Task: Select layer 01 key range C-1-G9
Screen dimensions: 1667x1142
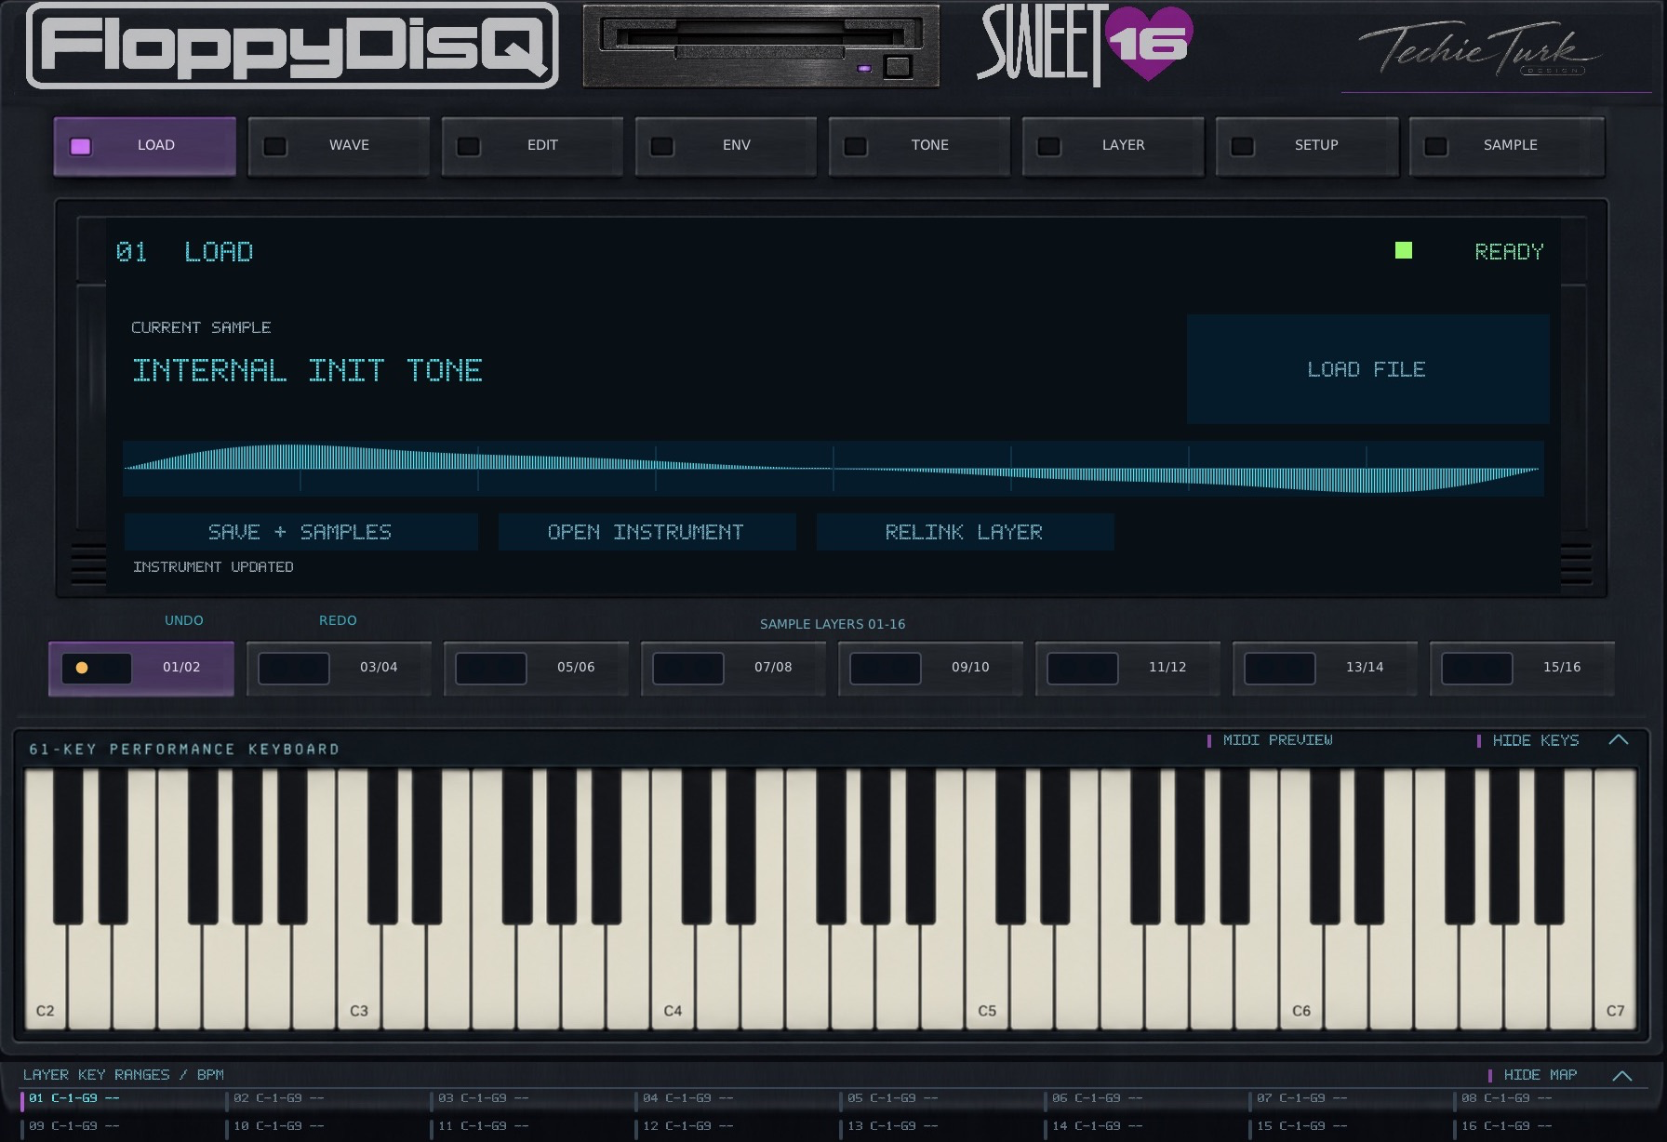Action: tap(74, 1098)
